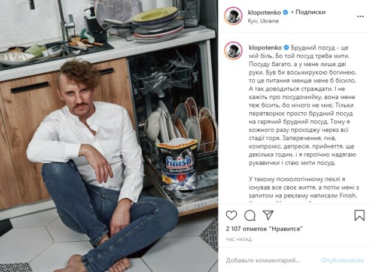The height and width of the screenshot is (272, 371).
Task: Click the post photo of the man
Action: 109,136
